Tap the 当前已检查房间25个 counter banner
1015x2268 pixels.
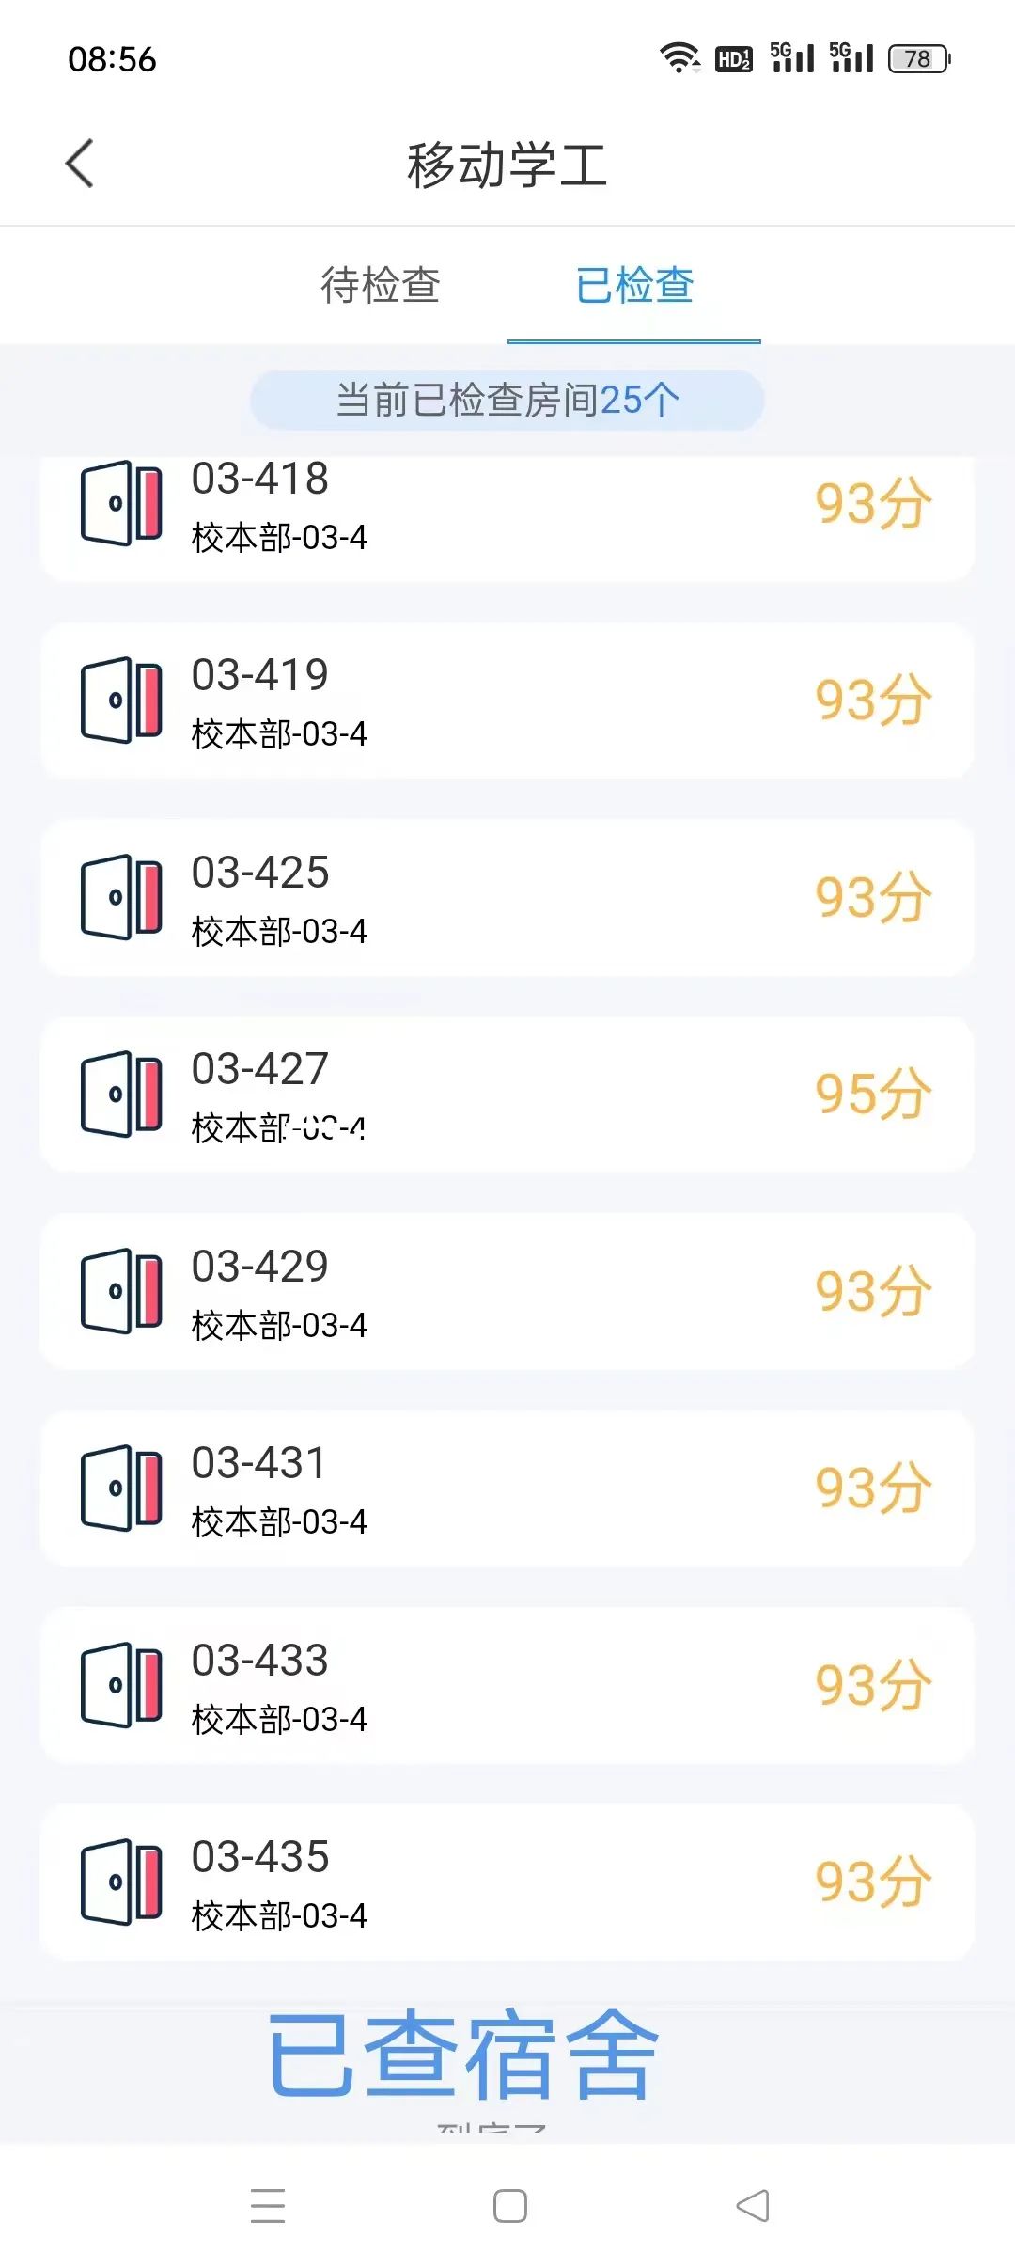pos(507,400)
